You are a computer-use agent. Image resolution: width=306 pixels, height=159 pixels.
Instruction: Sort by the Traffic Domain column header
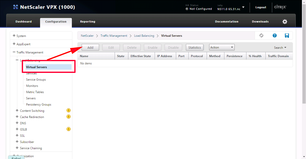pos(279,56)
